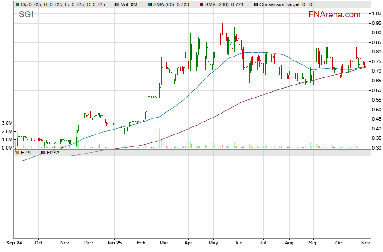Click the 3.0M volume axis label
The image size is (383, 252).
(6, 123)
